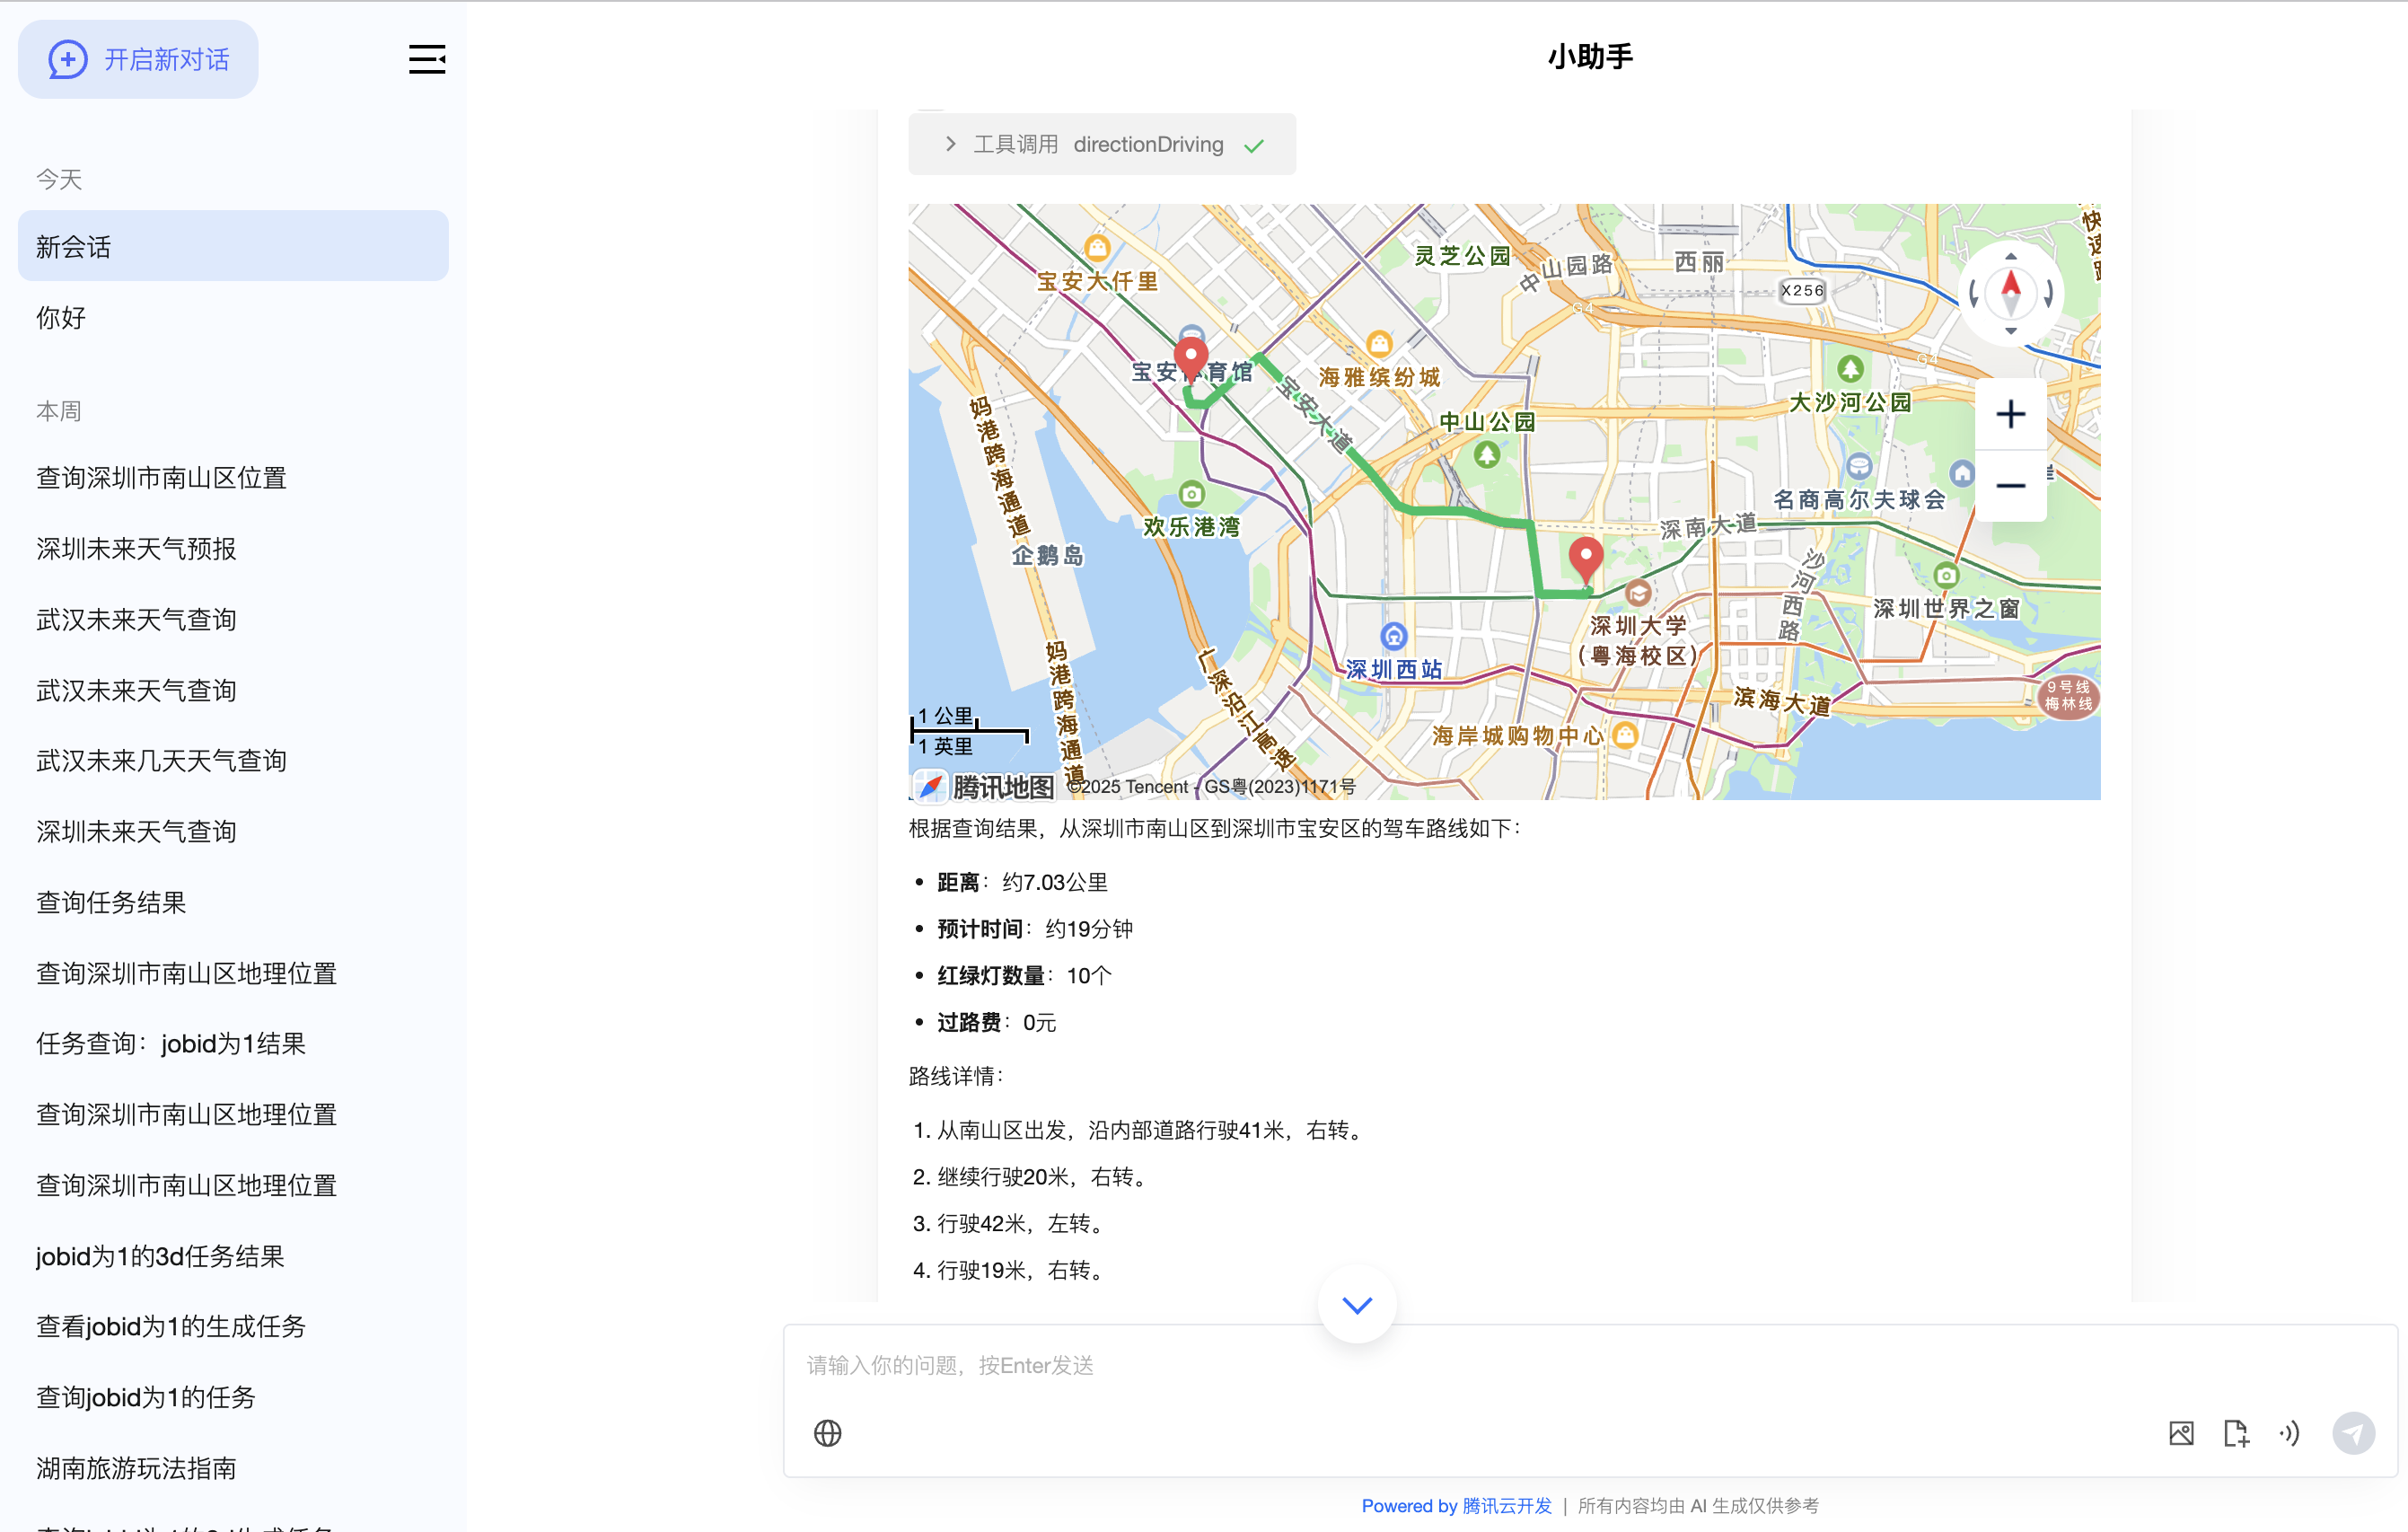The image size is (2408, 1532).
Task: Click the 欢乐港湾 attraction icon on map
Action: pos(1191,493)
